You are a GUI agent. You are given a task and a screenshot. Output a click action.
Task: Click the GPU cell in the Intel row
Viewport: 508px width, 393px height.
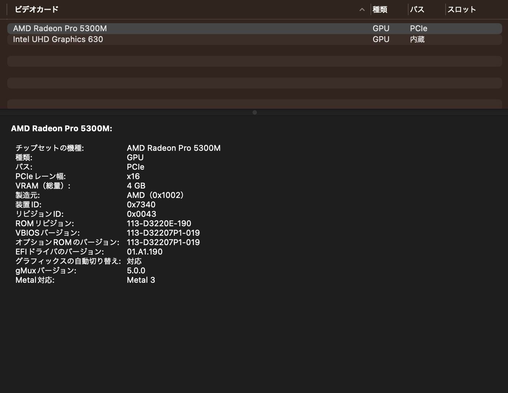pos(381,40)
